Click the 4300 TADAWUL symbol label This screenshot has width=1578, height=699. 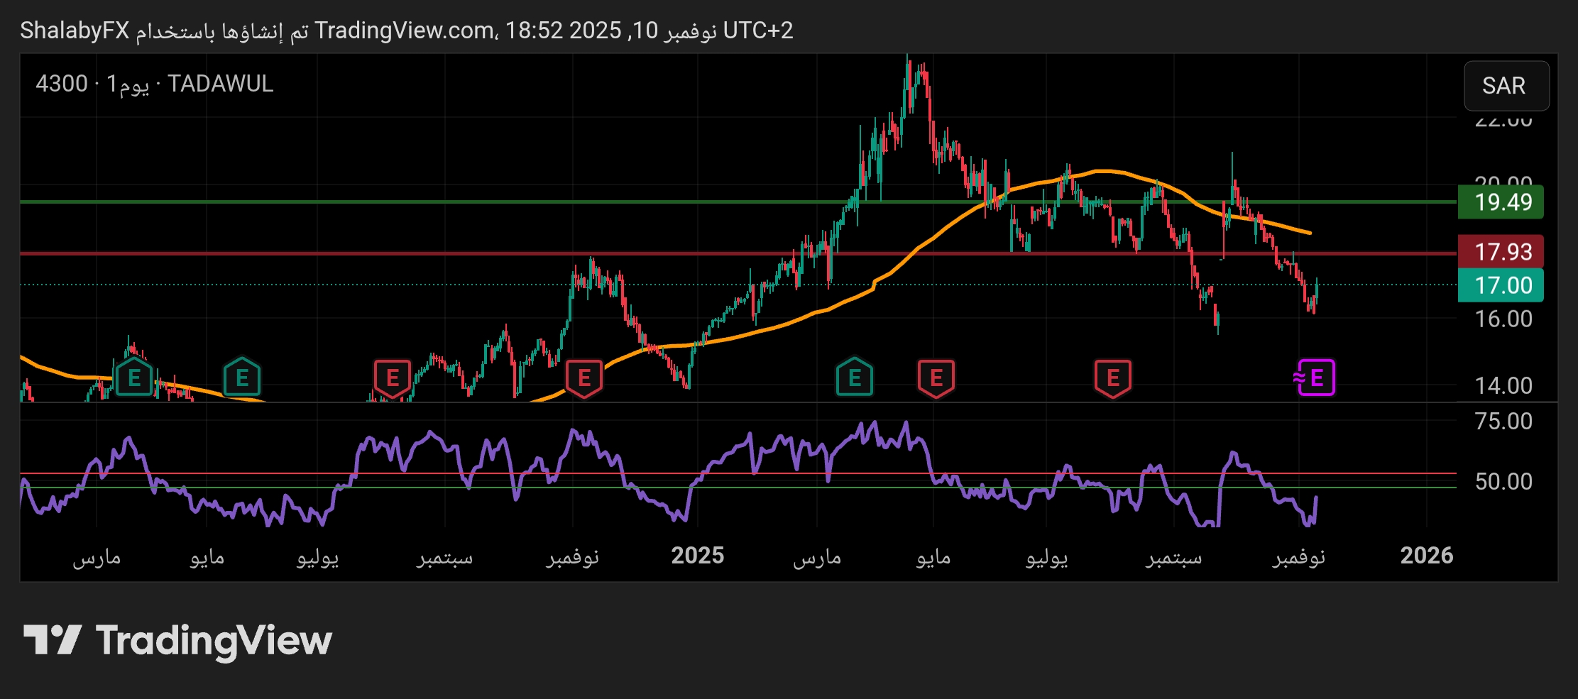click(x=154, y=84)
